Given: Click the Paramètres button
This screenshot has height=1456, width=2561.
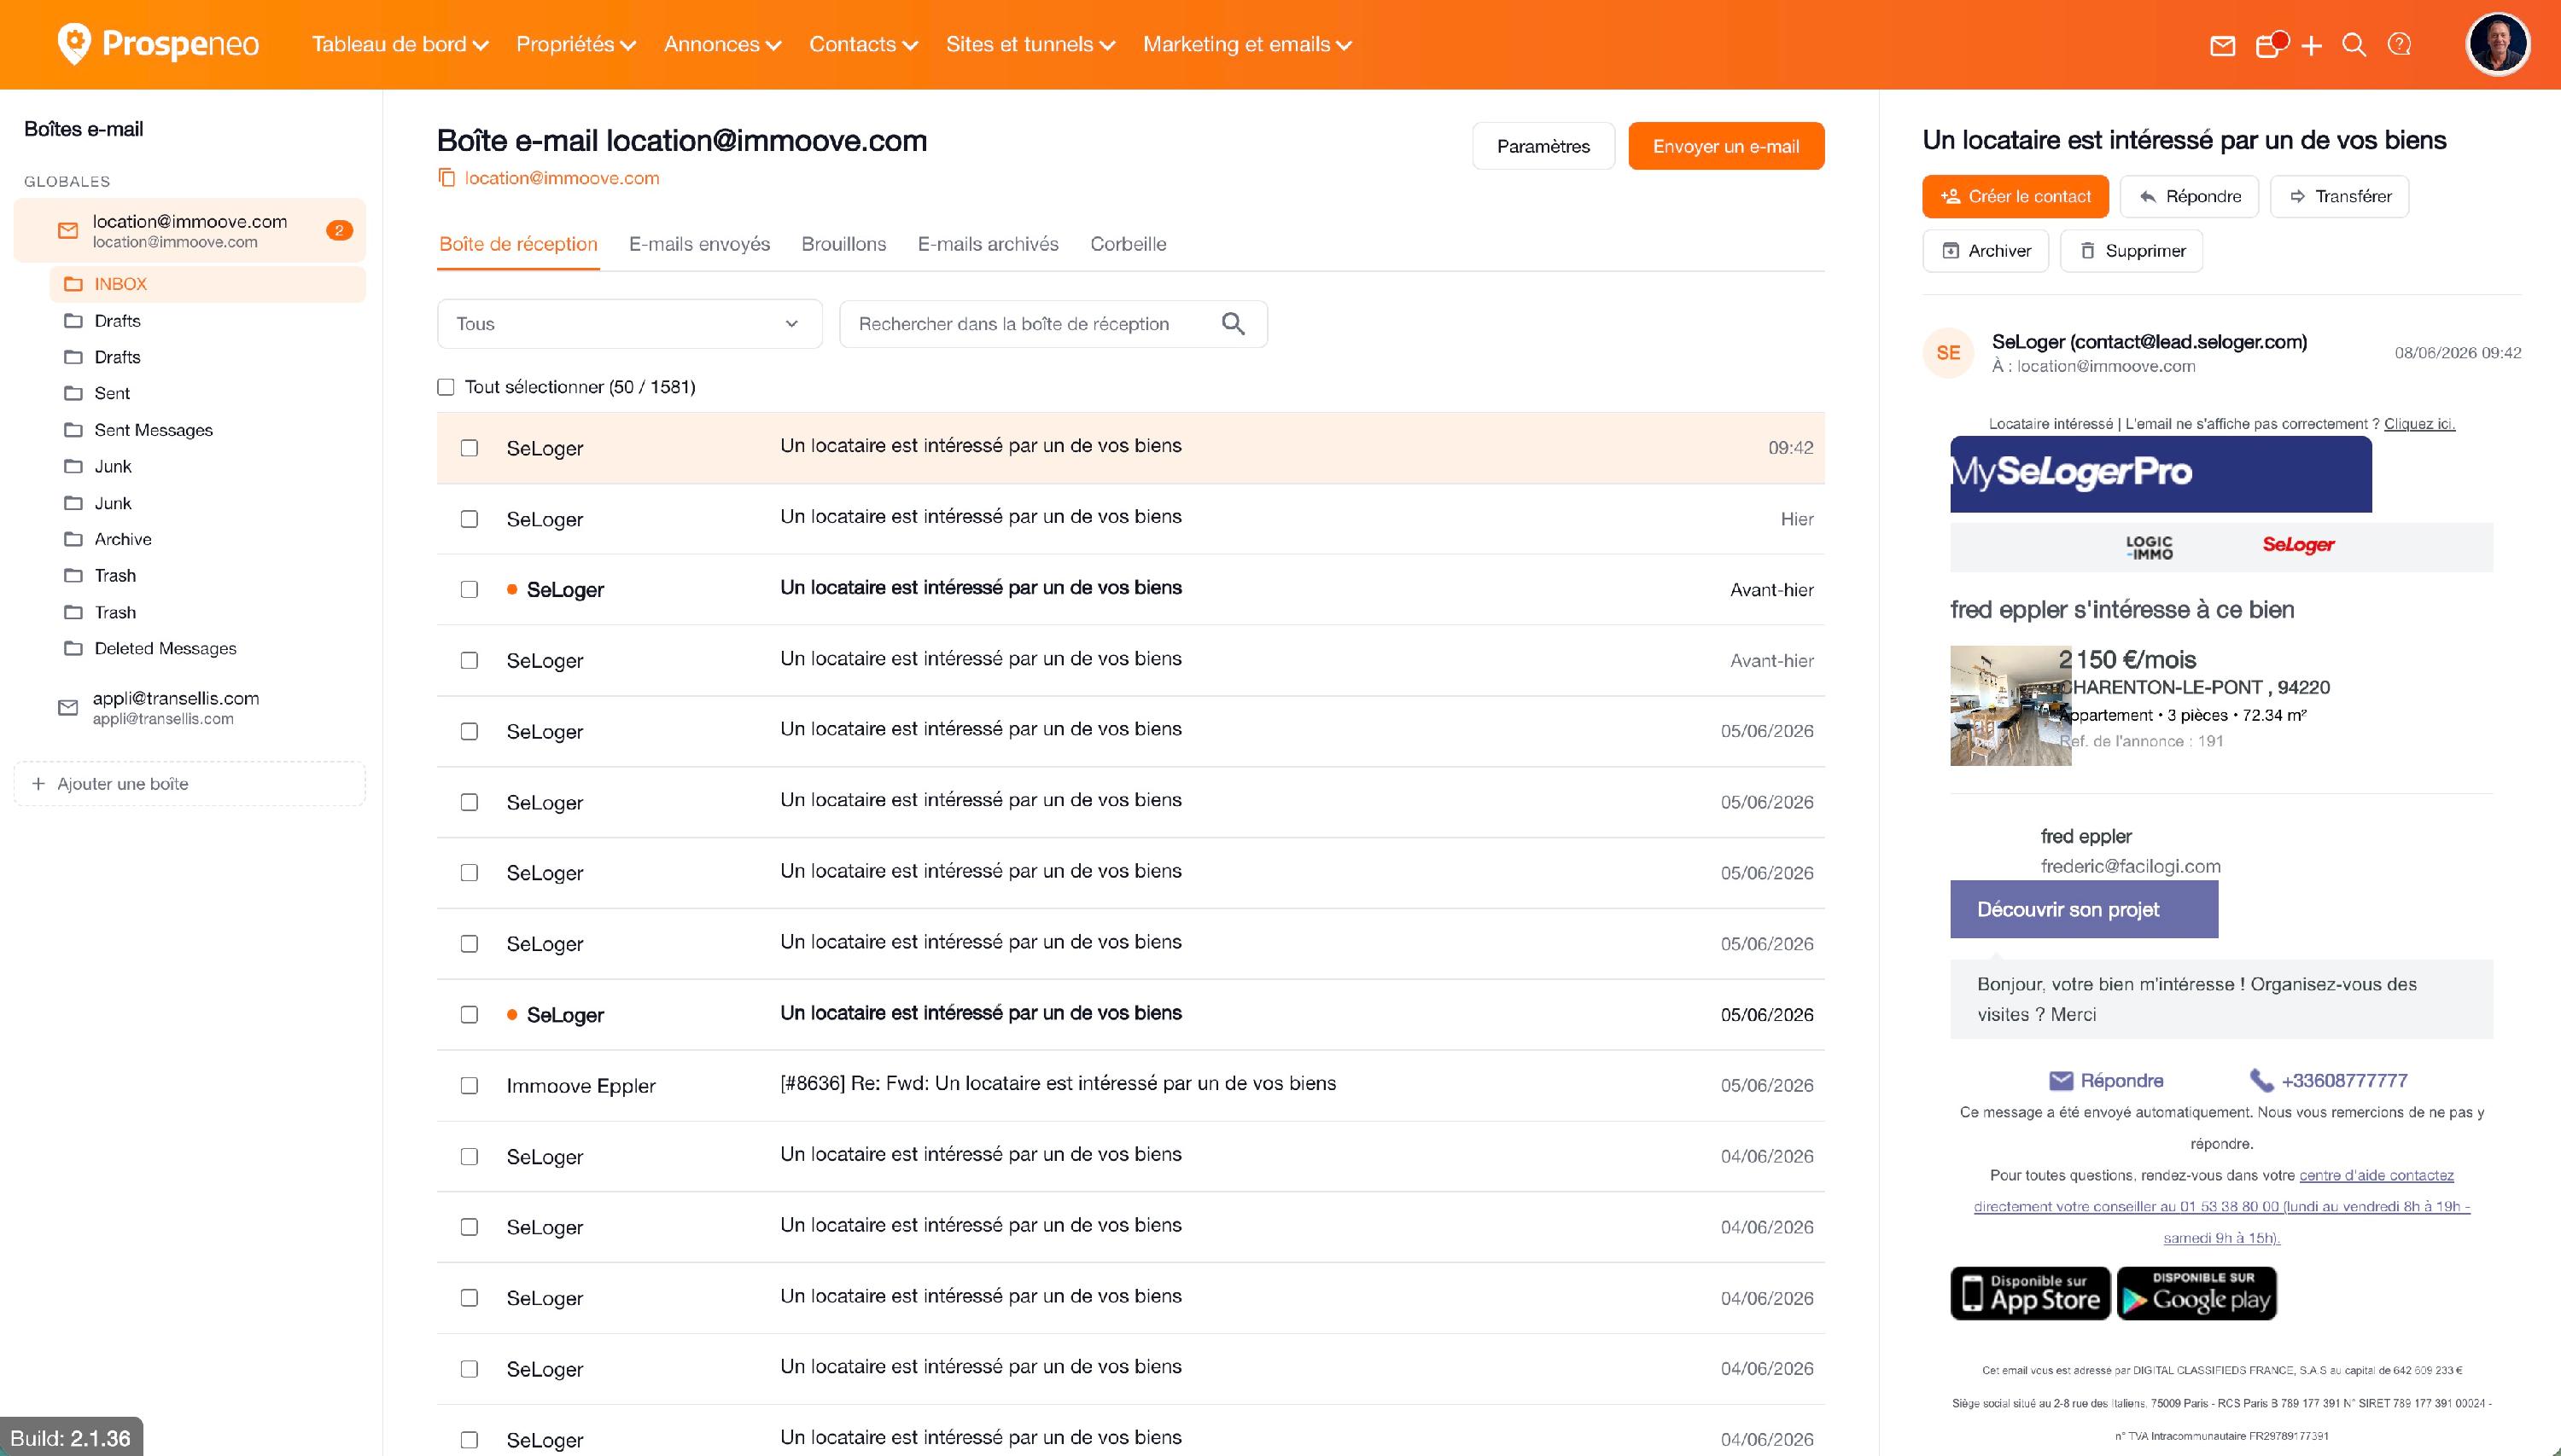Looking at the screenshot, I should coord(1543,146).
